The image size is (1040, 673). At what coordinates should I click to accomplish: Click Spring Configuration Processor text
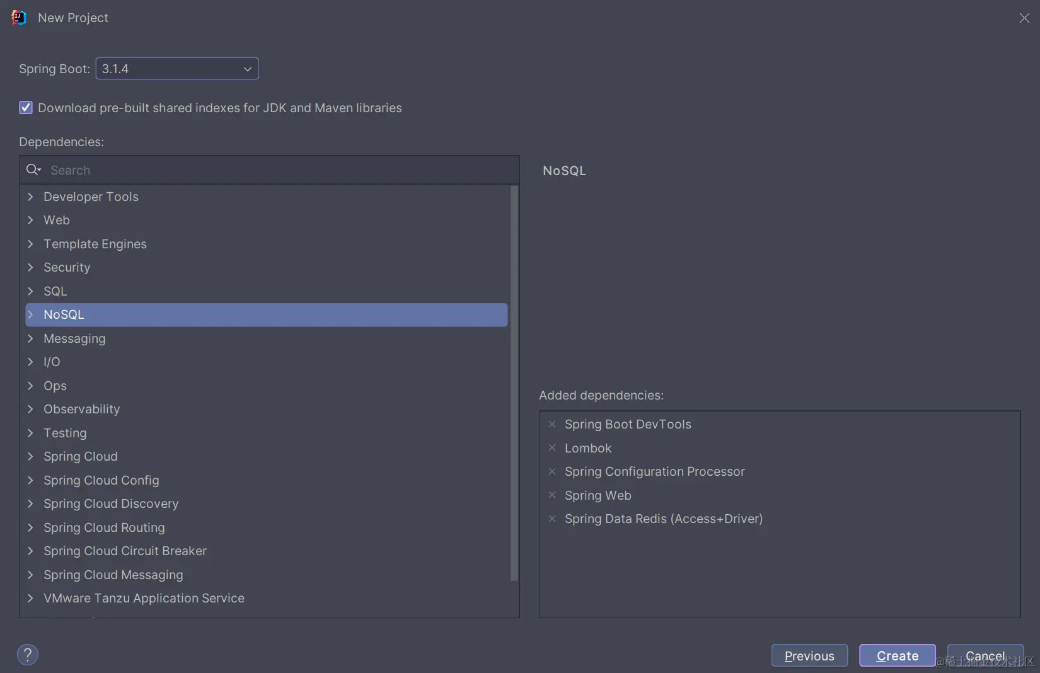pyautogui.click(x=655, y=471)
